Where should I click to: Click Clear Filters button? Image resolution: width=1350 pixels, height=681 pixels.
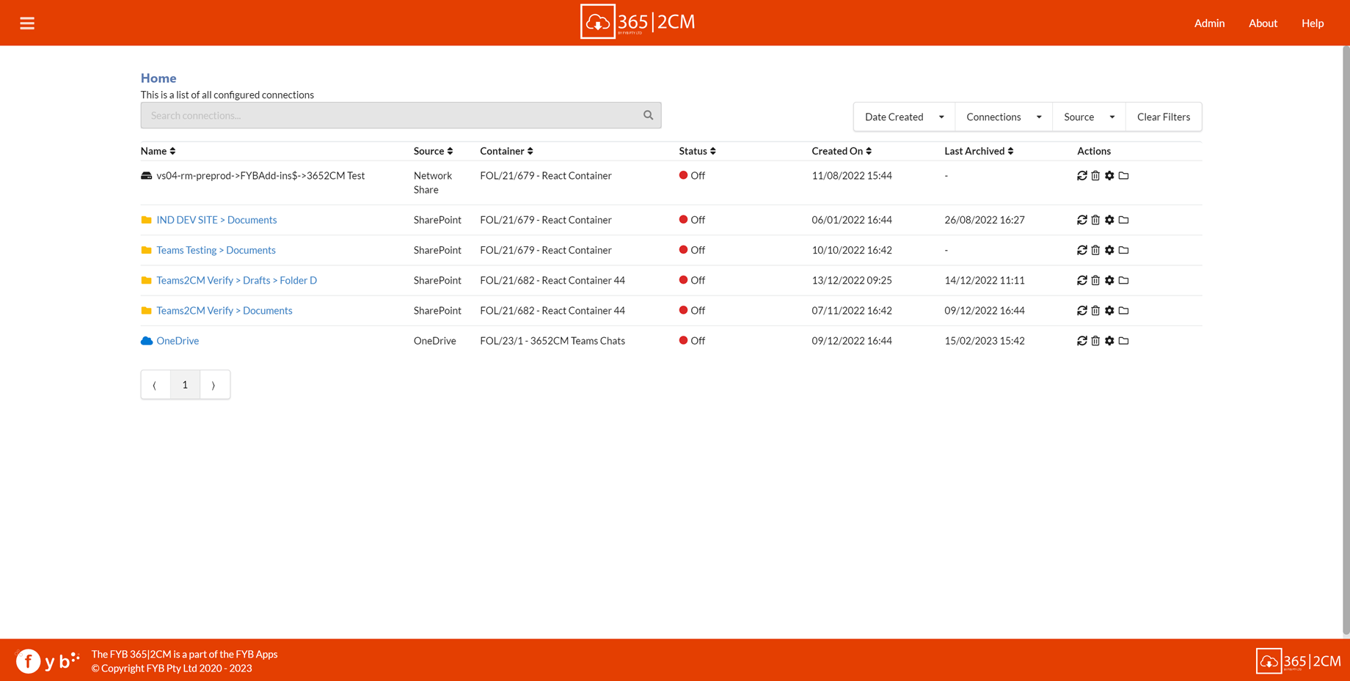(1164, 117)
